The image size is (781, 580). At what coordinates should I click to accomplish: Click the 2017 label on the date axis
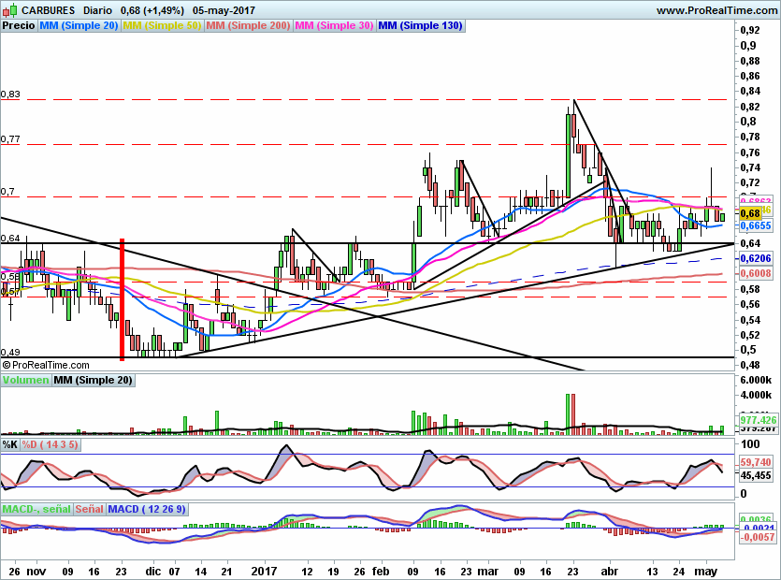(x=264, y=571)
